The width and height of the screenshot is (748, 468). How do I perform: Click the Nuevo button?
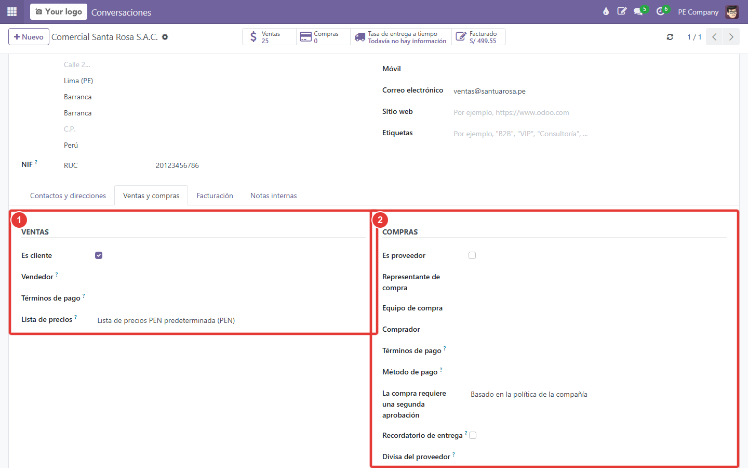pyautogui.click(x=29, y=37)
